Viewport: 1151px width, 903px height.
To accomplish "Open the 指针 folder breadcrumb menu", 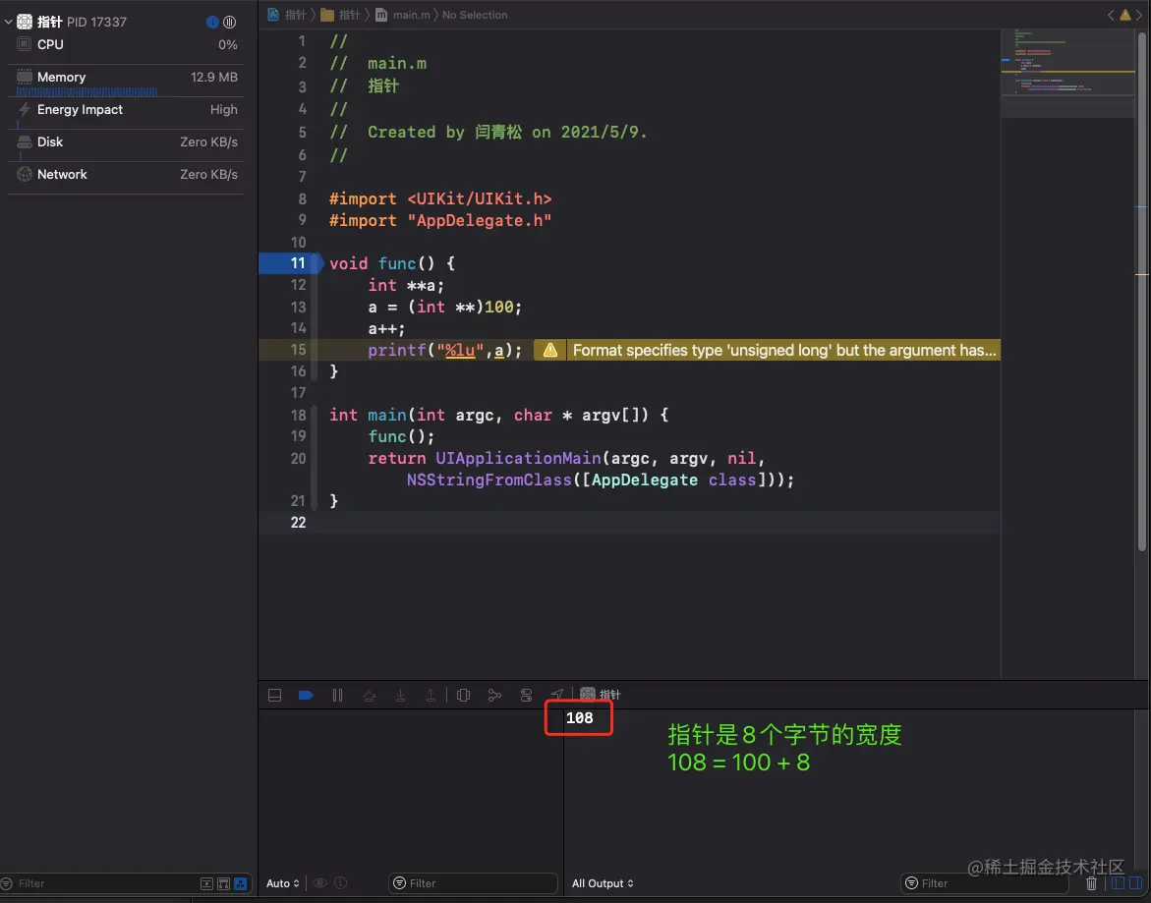I will point(341,15).
